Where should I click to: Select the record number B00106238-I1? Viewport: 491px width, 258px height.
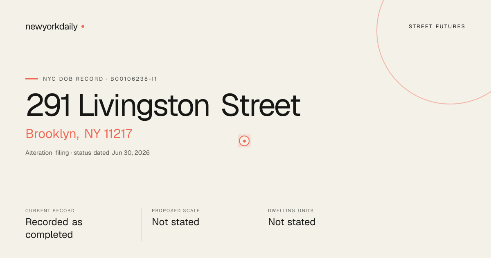(x=134, y=79)
